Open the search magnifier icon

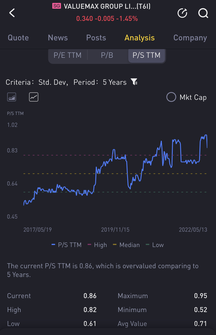pyautogui.click(x=203, y=13)
